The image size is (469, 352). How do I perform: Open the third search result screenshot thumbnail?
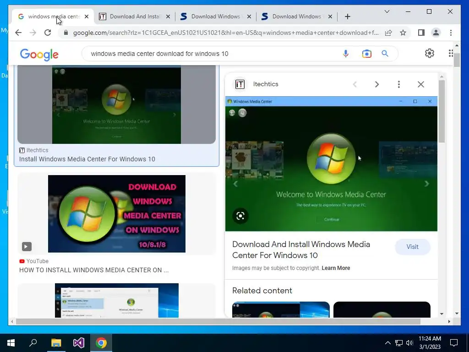point(116,300)
